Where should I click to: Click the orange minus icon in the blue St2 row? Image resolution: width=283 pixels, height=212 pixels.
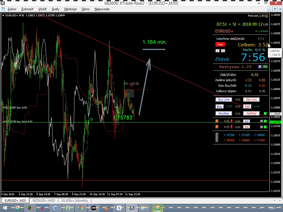pos(217,121)
